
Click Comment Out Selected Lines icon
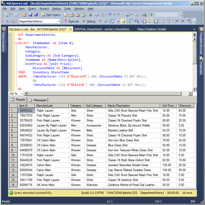click(163, 21)
